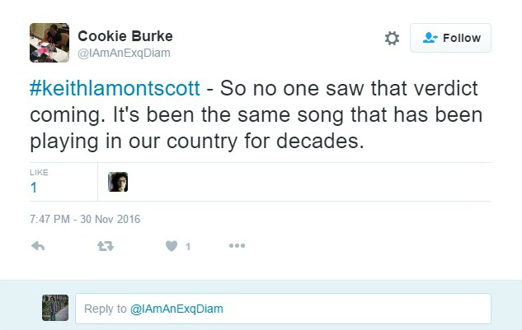Click the Reply to @IAmAnExqDiam field

(283, 309)
